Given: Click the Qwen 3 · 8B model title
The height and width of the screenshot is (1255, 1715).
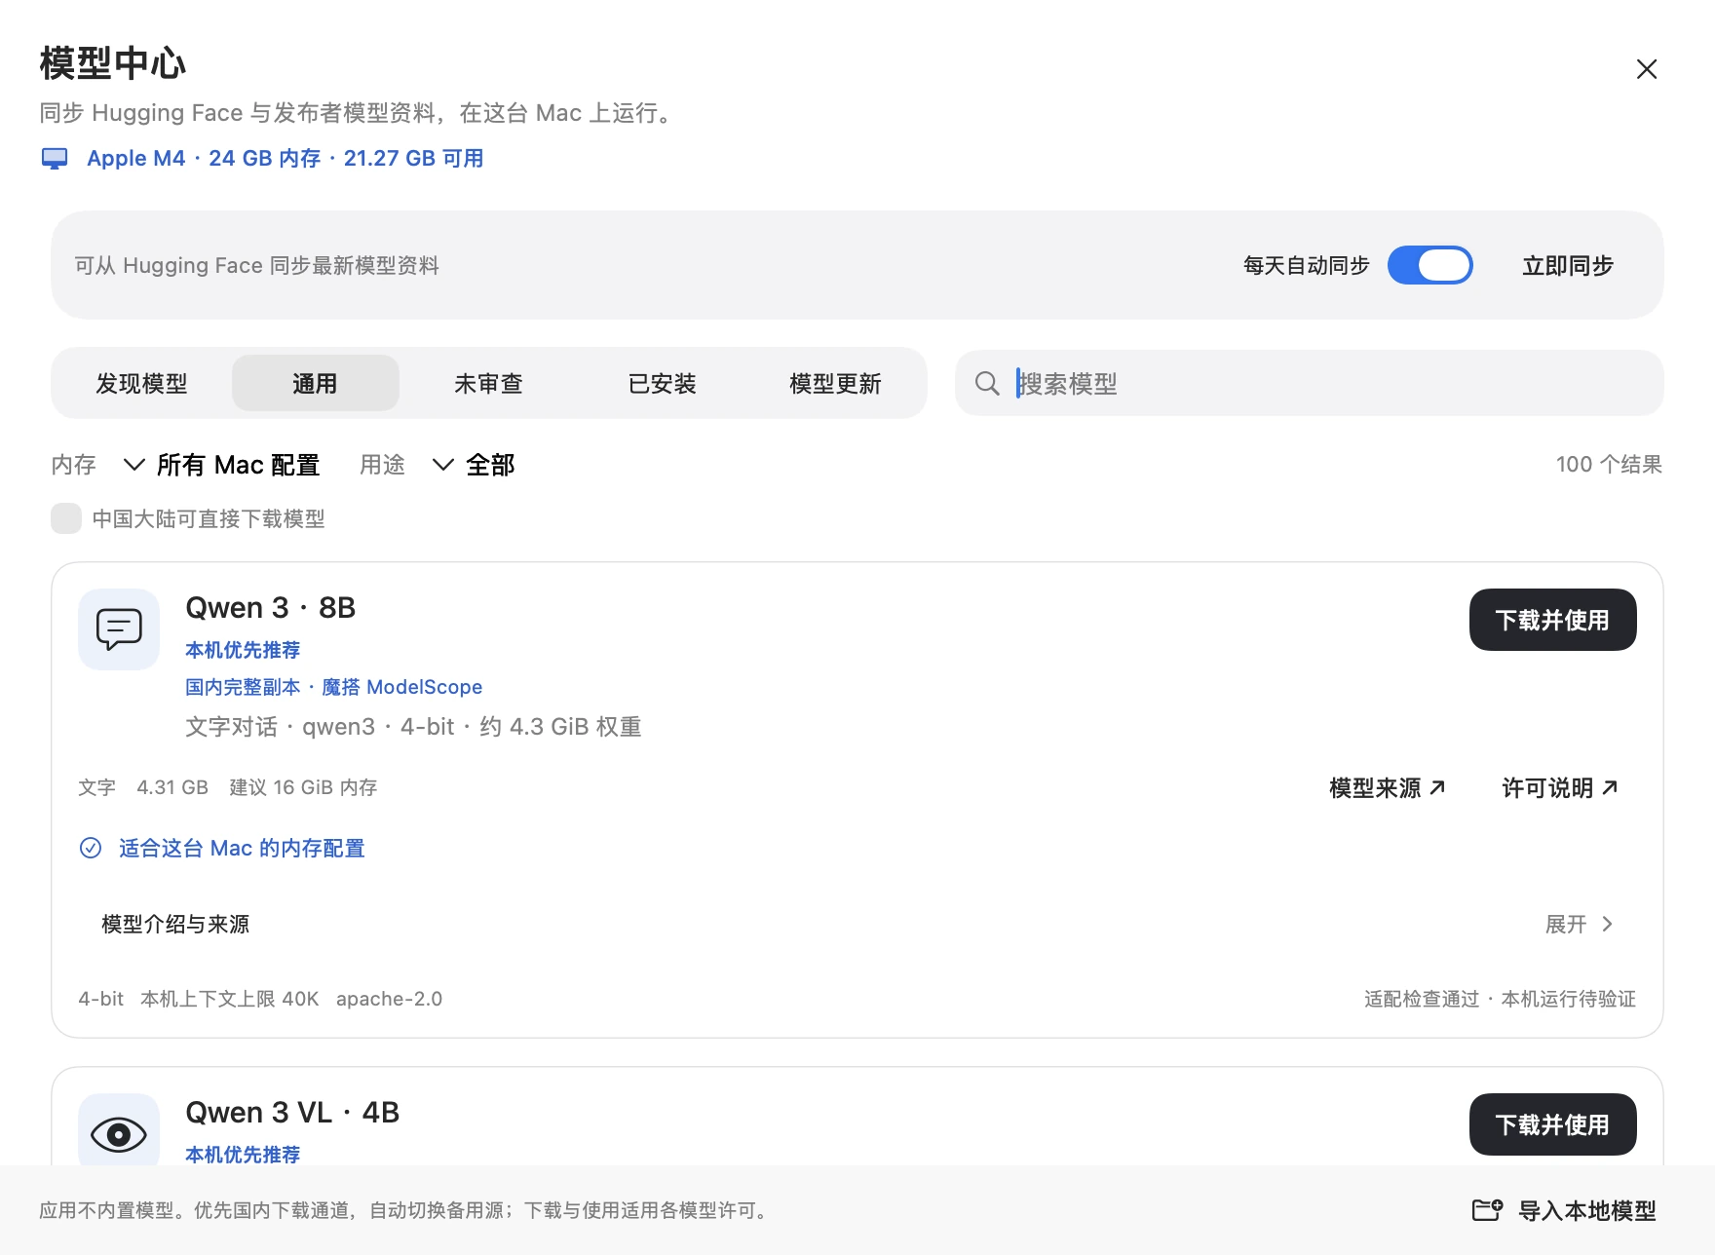Looking at the screenshot, I should (x=271, y=608).
